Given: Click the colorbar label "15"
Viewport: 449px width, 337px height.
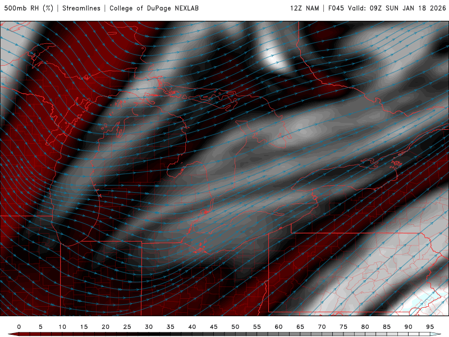Looking at the screenshot, I should pyautogui.click(x=84, y=327).
